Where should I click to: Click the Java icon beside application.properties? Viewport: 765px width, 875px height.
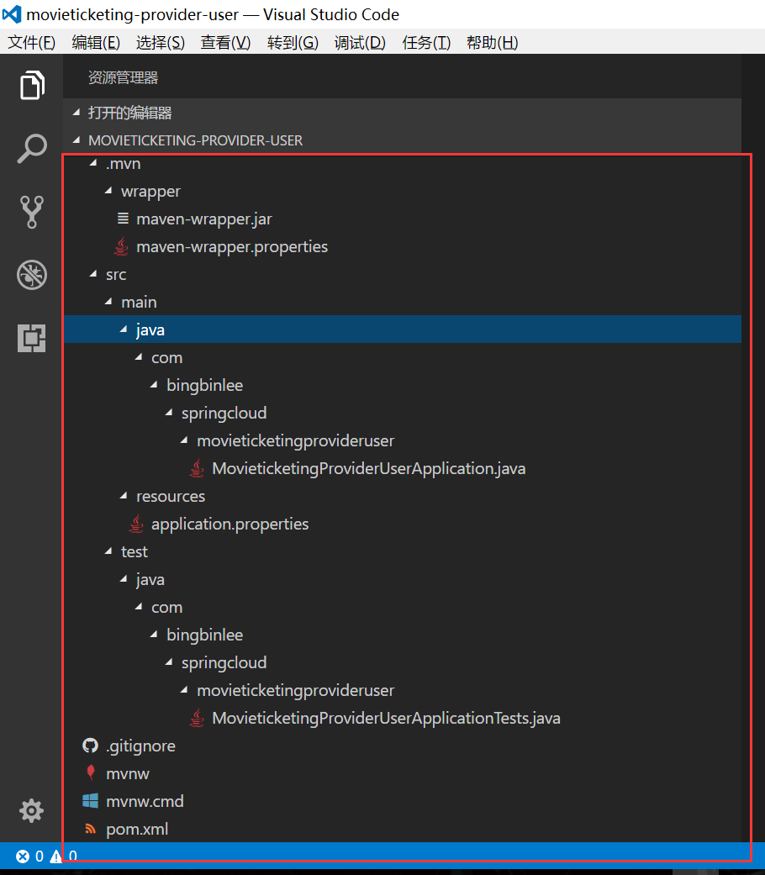tap(136, 524)
